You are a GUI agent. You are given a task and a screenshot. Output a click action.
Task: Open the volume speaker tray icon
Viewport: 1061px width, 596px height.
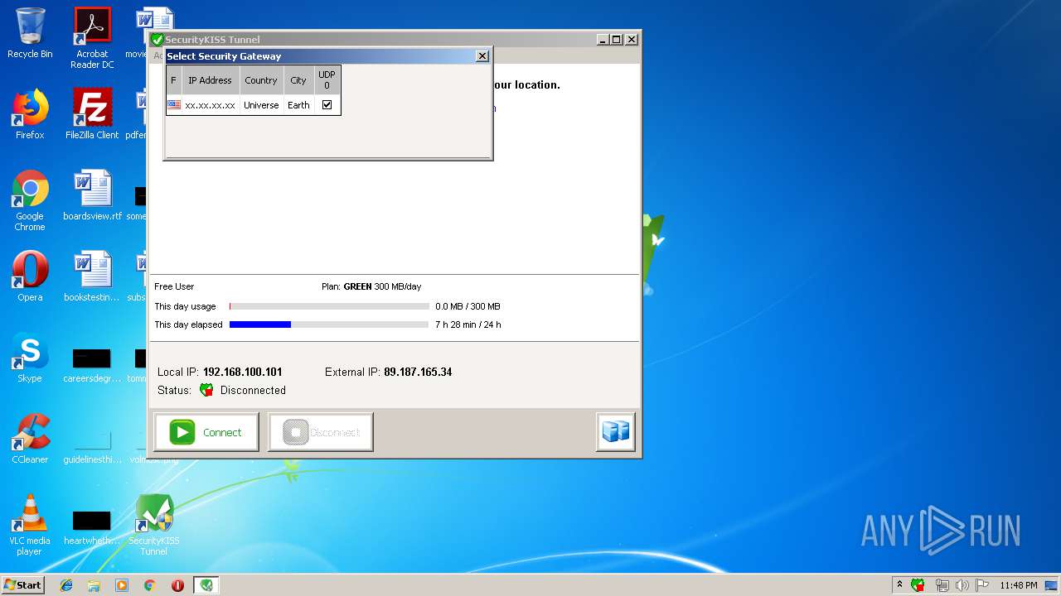point(962,585)
